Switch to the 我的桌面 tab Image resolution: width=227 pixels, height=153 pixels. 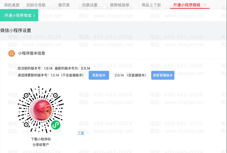click(12, 5)
